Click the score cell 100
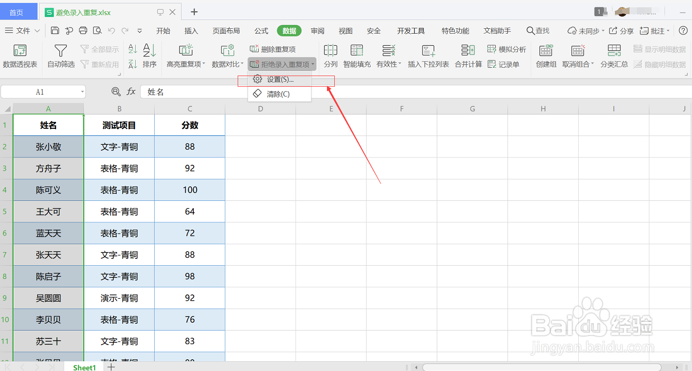 point(190,190)
